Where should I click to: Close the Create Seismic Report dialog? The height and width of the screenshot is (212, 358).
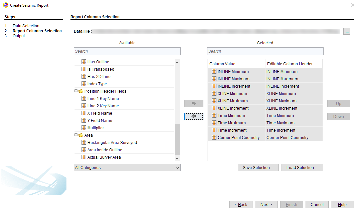pyautogui.click(x=353, y=5)
